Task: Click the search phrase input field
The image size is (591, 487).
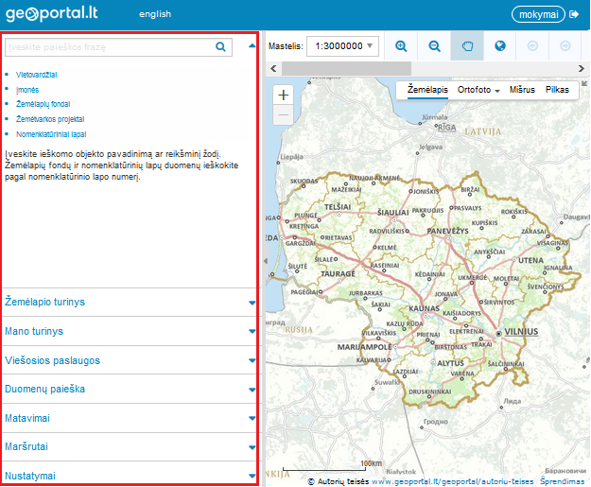Action: click(109, 46)
